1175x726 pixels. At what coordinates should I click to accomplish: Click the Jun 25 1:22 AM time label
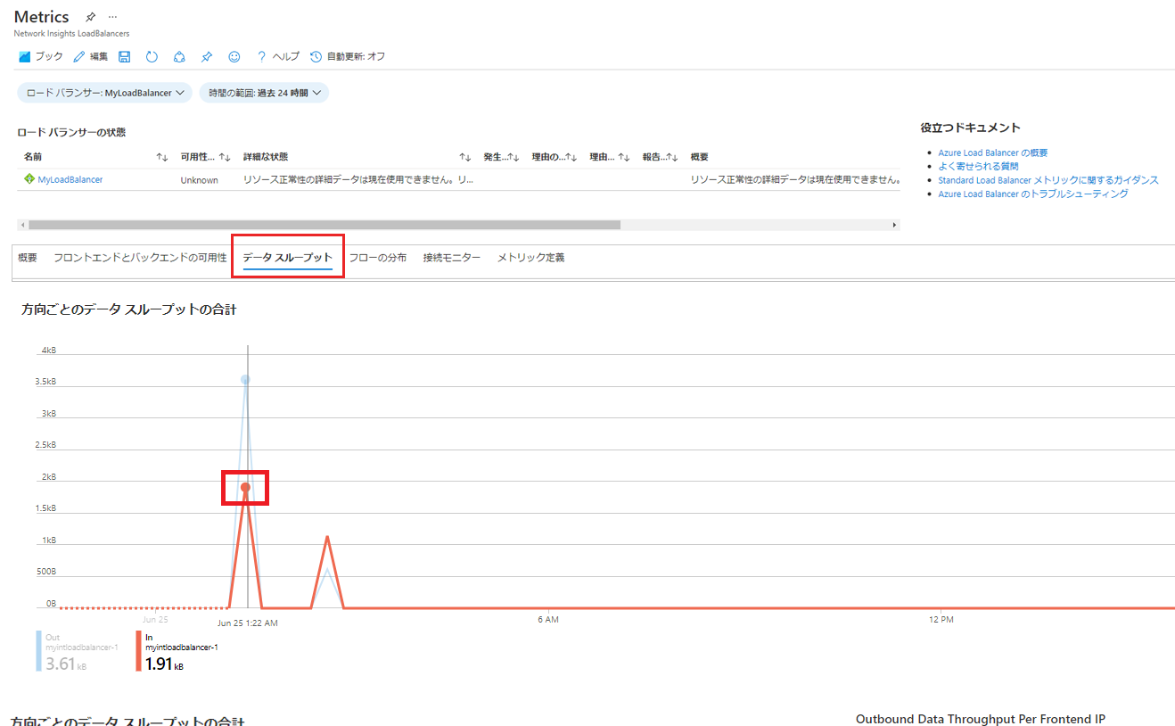coord(248,623)
